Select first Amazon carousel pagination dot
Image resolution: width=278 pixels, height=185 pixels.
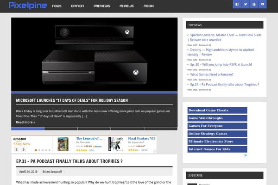pos(36,150)
